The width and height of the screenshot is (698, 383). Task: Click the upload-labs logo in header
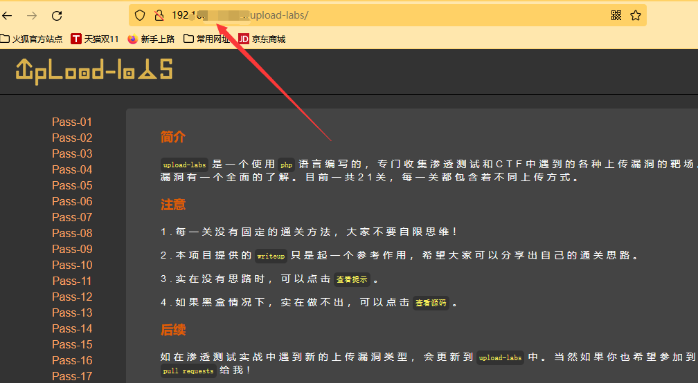(93, 70)
